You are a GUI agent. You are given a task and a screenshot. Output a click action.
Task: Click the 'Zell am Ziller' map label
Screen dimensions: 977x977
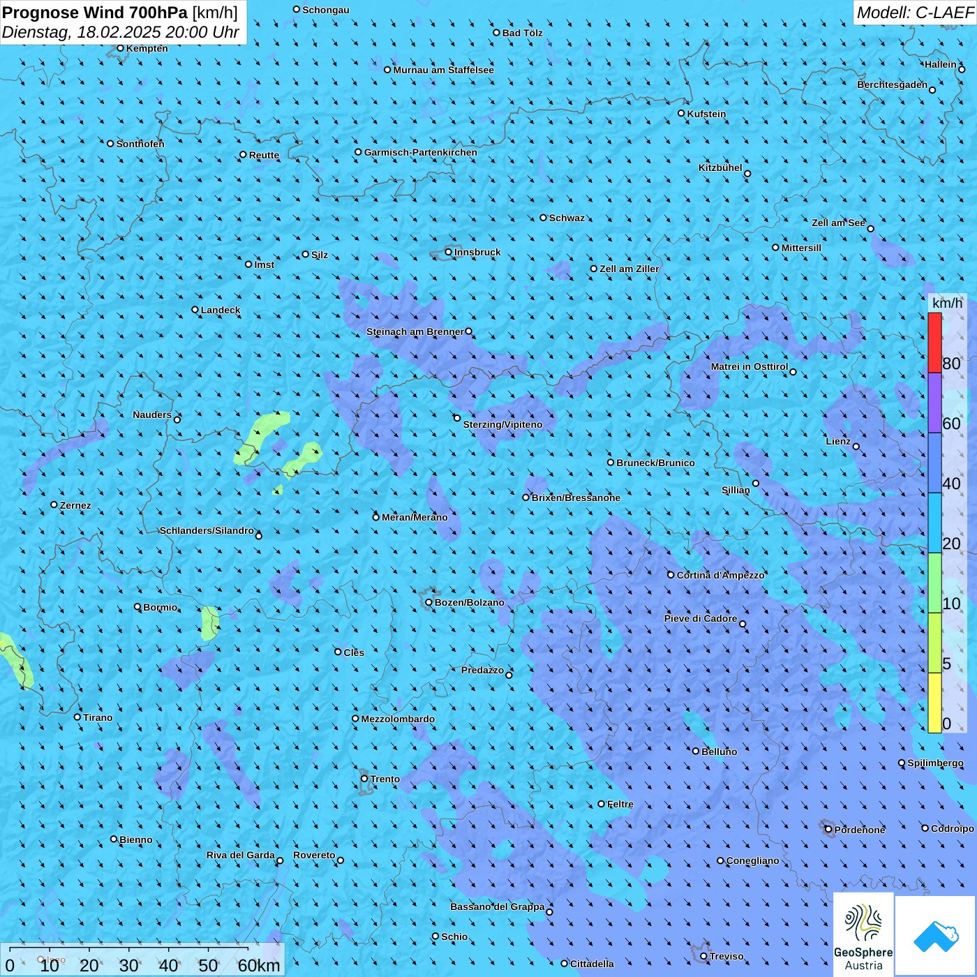point(629,269)
